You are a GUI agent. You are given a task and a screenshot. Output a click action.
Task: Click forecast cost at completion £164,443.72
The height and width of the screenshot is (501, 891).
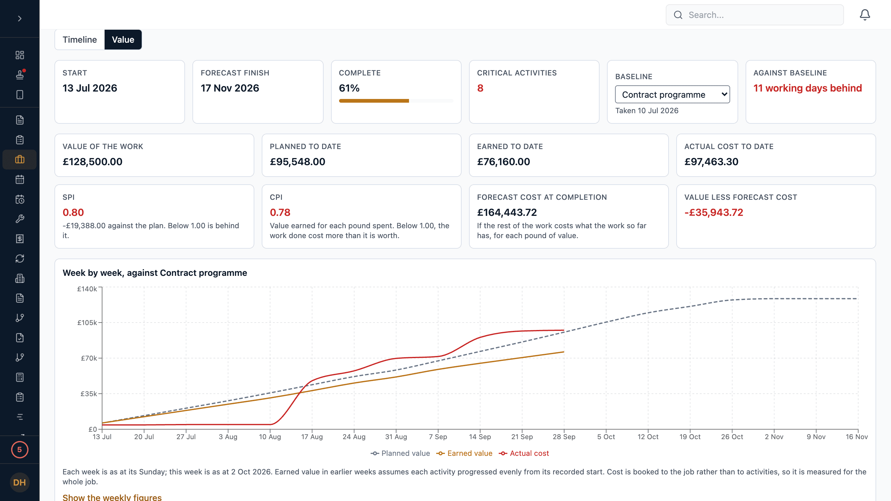pyautogui.click(x=507, y=212)
